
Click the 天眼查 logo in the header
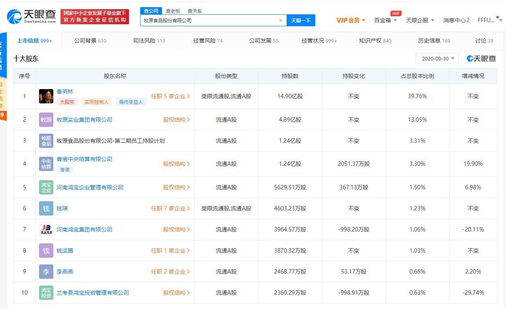point(31,17)
